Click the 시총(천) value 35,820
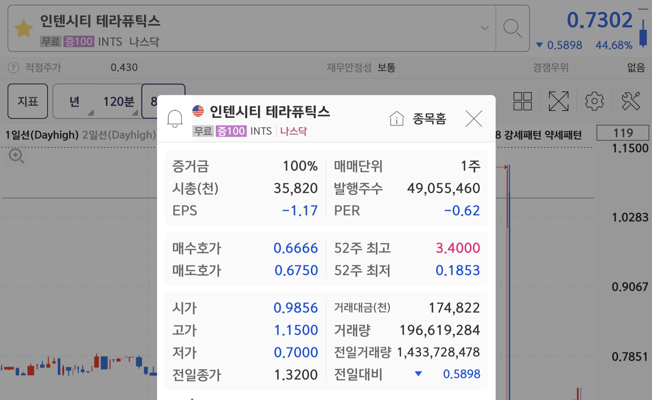 pyautogui.click(x=296, y=188)
